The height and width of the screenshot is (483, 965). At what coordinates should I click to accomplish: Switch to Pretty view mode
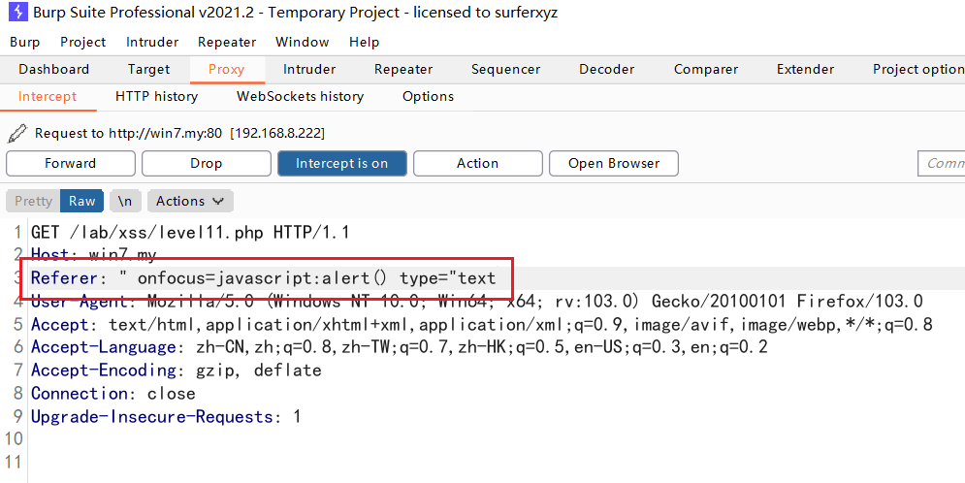33,201
